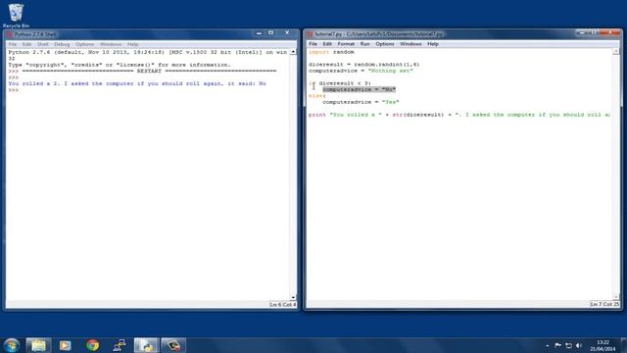The height and width of the screenshot is (353, 627).
Task: Click the print statement line in editor
Action: tap(459, 115)
